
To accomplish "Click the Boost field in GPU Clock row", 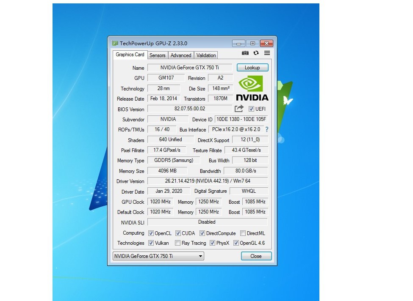I will (x=255, y=202).
